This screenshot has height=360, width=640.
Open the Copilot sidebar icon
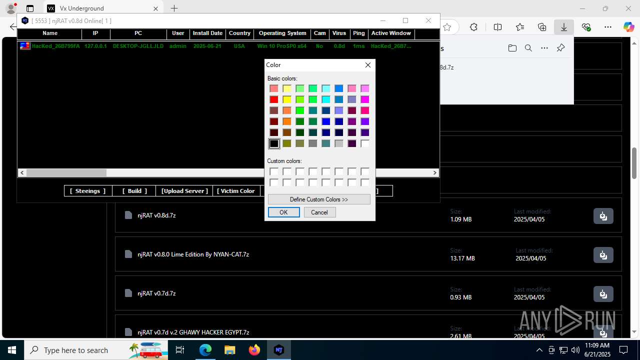(629, 27)
